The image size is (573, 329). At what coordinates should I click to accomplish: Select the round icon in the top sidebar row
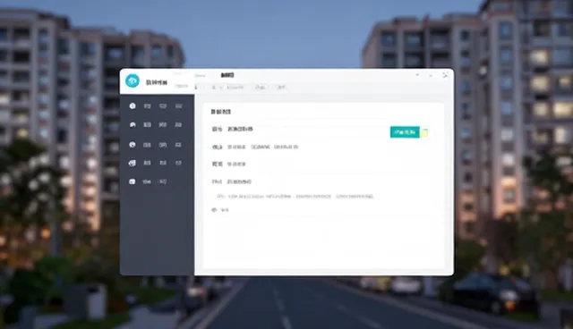[x=133, y=105]
